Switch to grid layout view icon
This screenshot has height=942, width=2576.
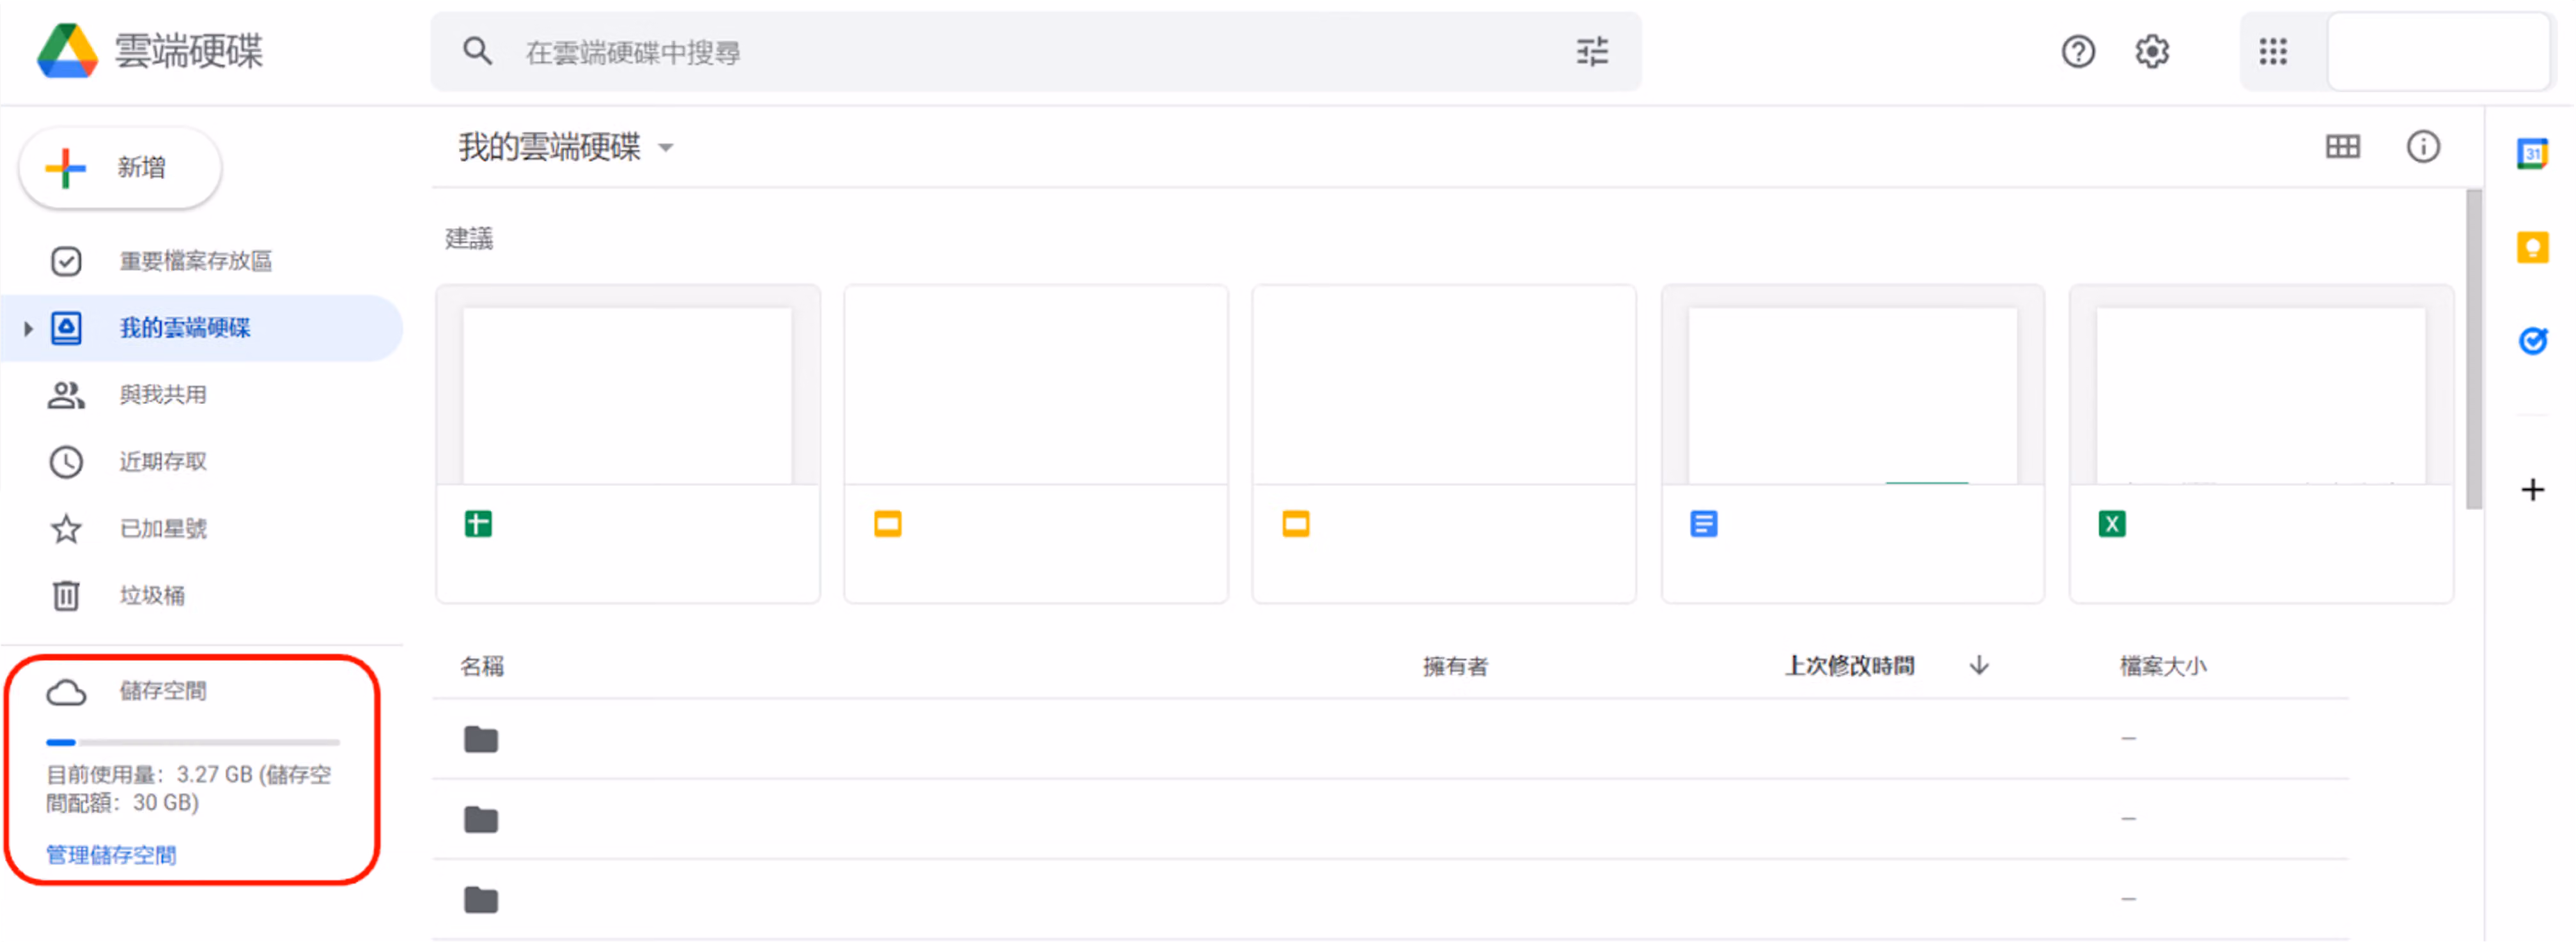coord(2342,147)
